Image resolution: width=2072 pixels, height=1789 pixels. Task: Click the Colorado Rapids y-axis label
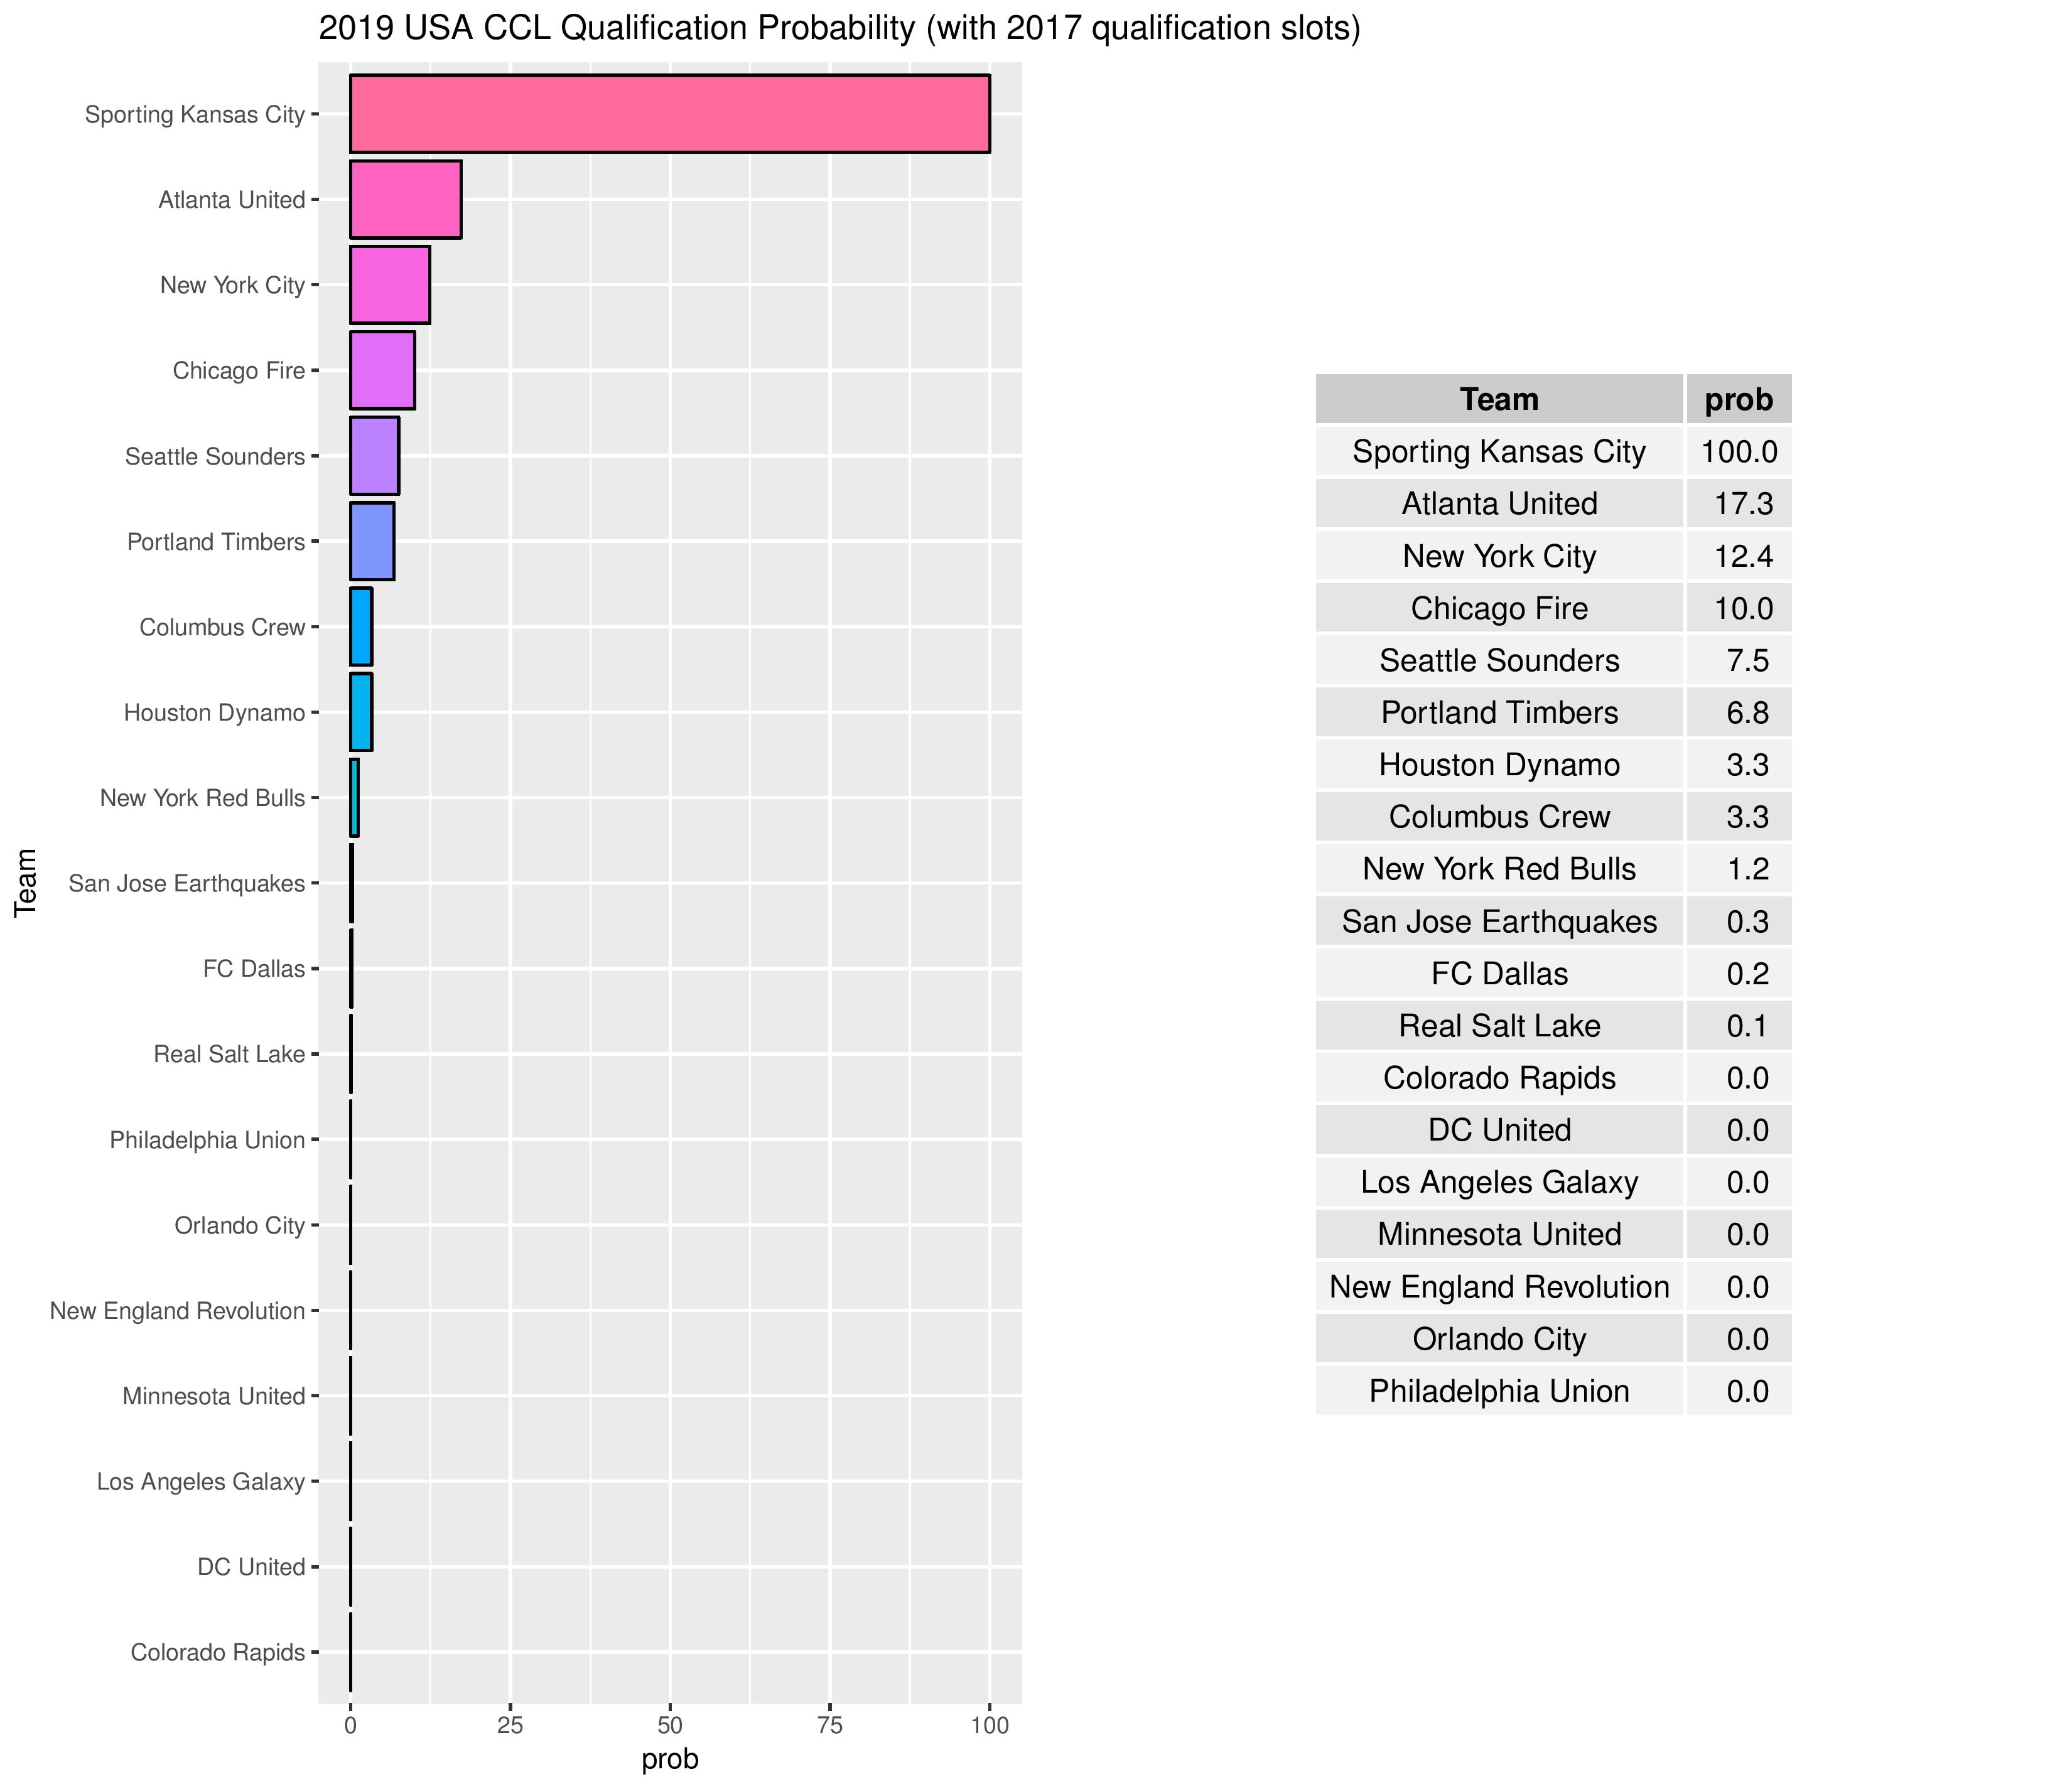click(217, 1653)
